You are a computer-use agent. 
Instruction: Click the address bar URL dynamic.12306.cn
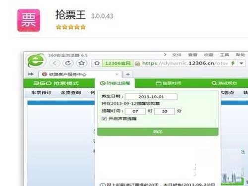pos(185,63)
